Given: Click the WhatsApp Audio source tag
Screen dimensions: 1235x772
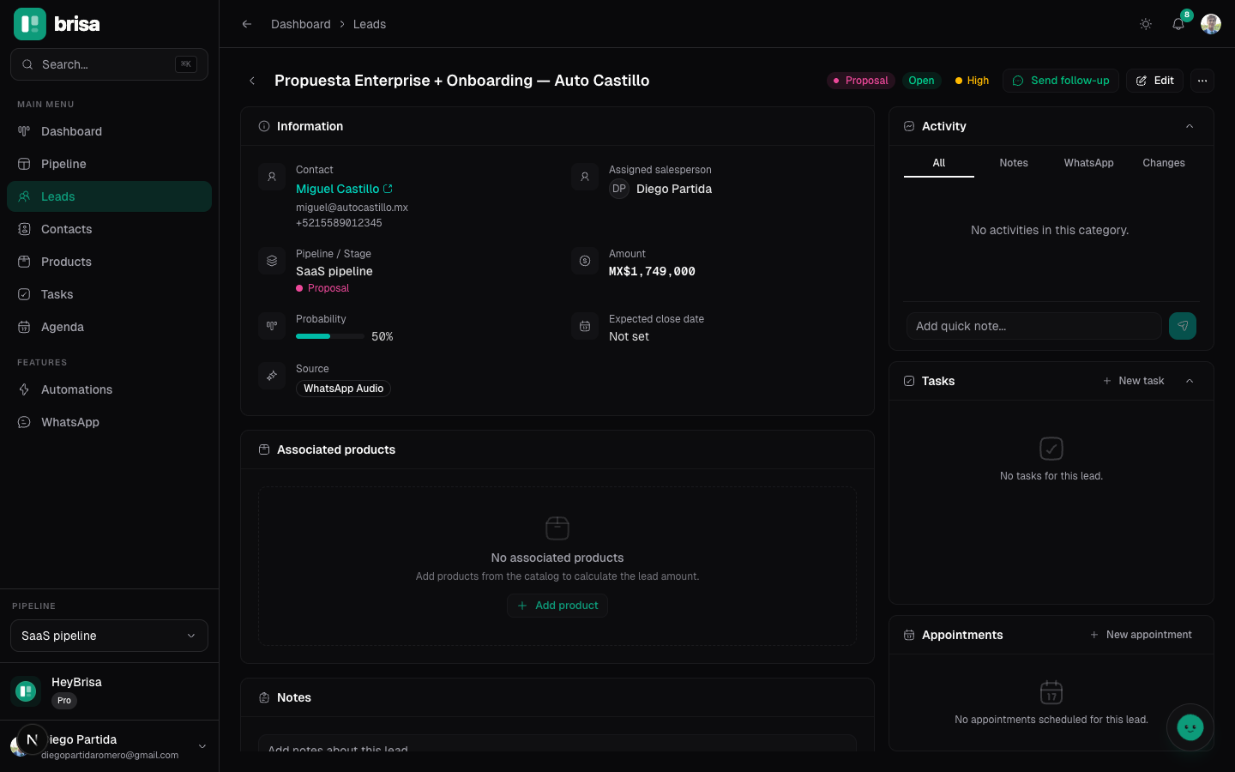Looking at the screenshot, I should (343, 389).
